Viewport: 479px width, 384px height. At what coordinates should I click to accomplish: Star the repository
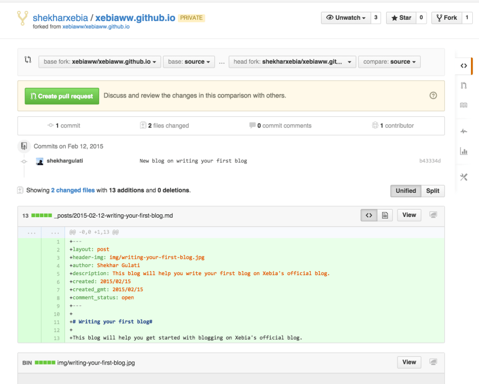tap(401, 18)
